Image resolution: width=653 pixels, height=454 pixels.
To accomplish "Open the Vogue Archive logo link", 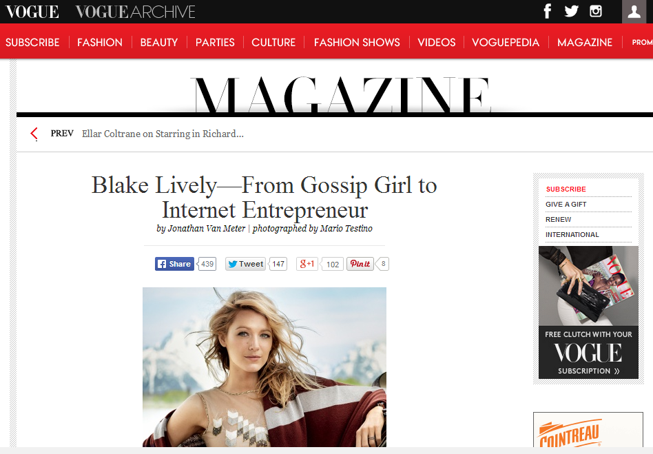I will 135,12.
